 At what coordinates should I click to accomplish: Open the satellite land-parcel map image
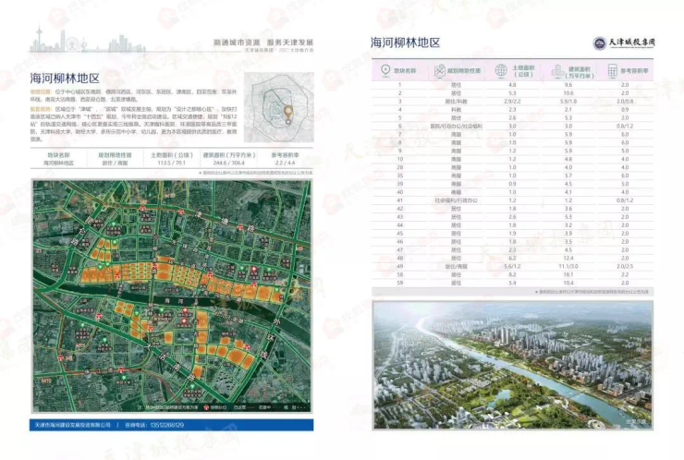point(171,297)
